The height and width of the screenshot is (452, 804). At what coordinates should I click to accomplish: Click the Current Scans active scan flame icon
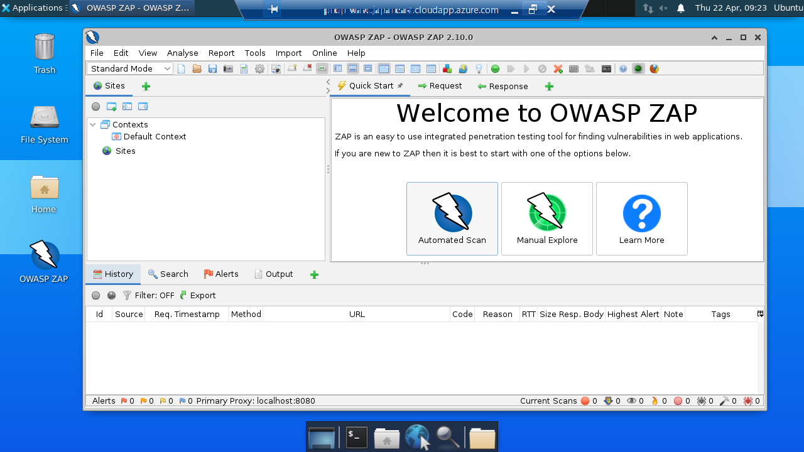[655, 401]
